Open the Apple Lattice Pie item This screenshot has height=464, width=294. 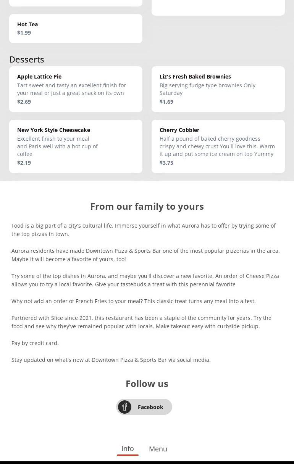point(39,77)
